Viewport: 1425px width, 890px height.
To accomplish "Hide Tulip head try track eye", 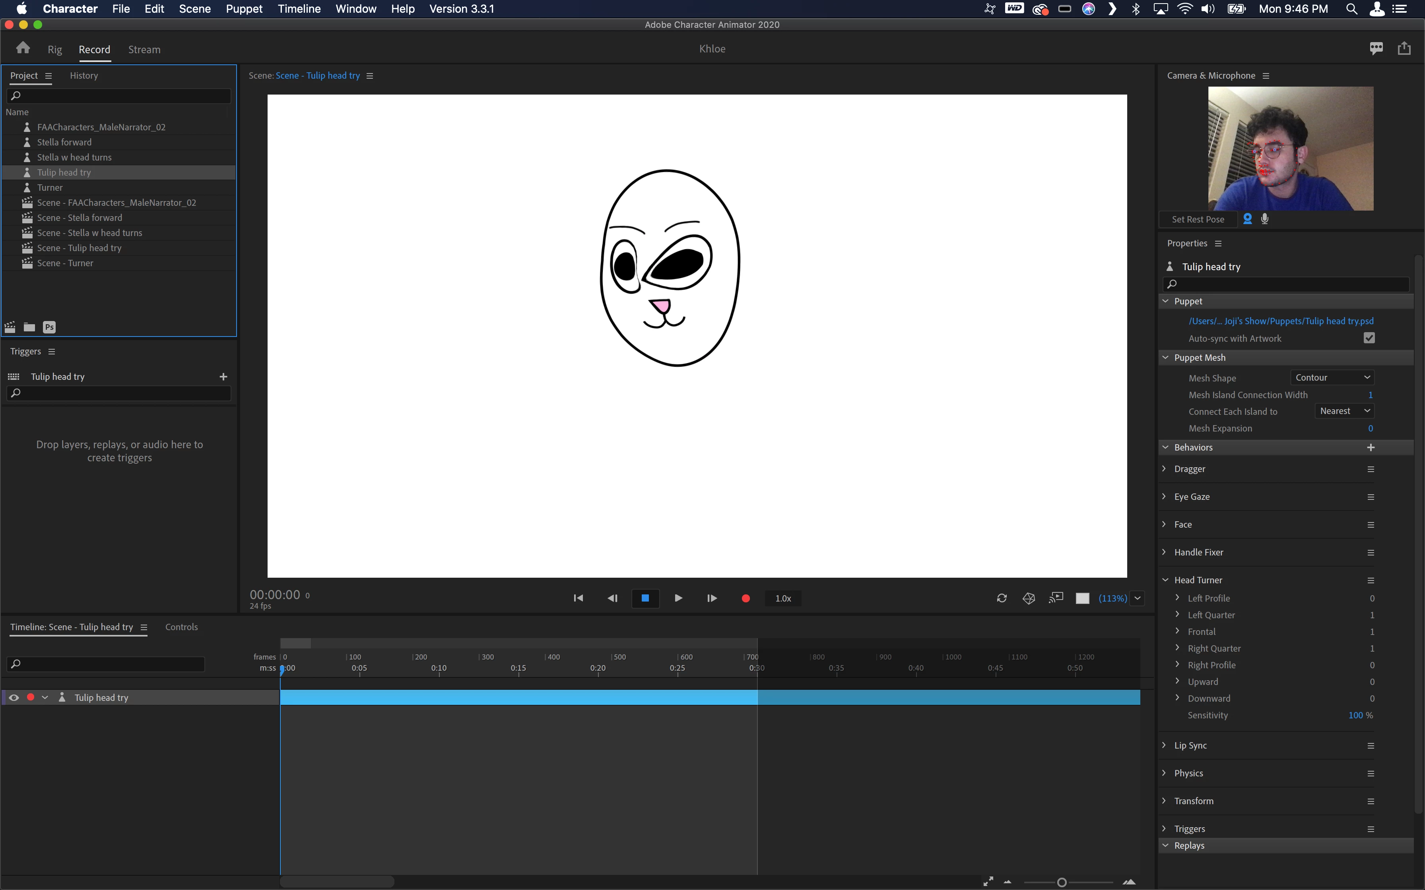I will 14,698.
